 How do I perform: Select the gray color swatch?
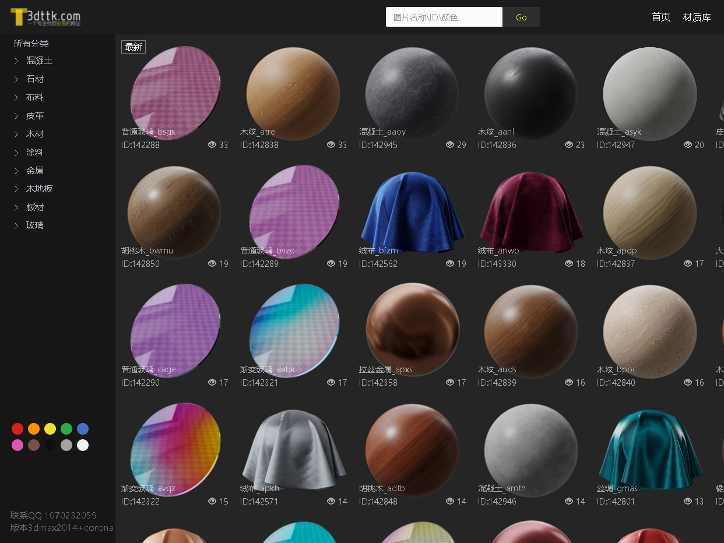click(66, 445)
